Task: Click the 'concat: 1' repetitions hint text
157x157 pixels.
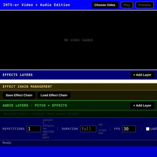Action: tap(48, 129)
